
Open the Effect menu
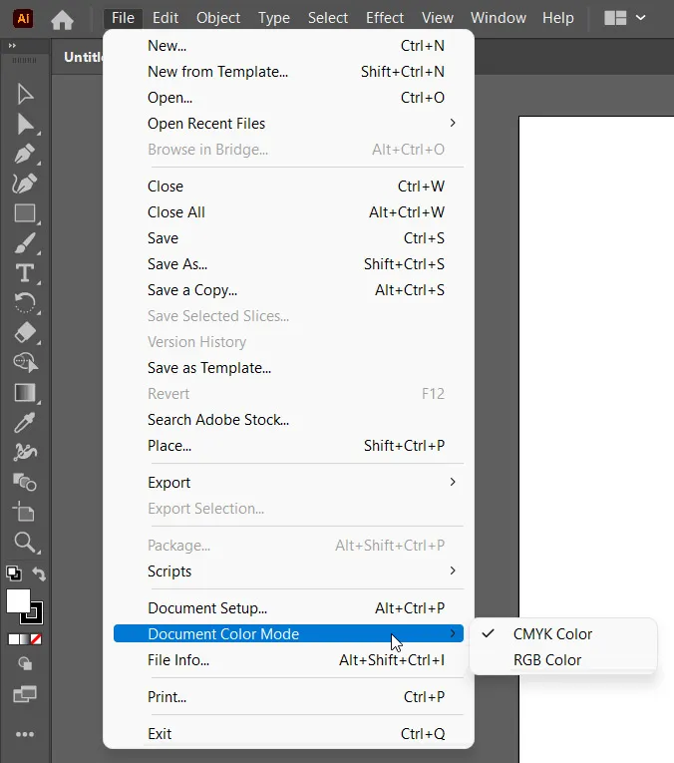(x=385, y=18)
